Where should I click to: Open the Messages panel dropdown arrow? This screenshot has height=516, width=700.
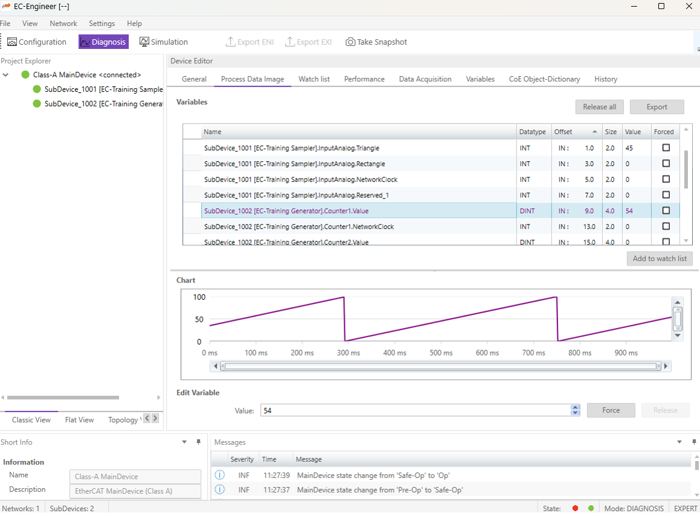click(679, 442)
